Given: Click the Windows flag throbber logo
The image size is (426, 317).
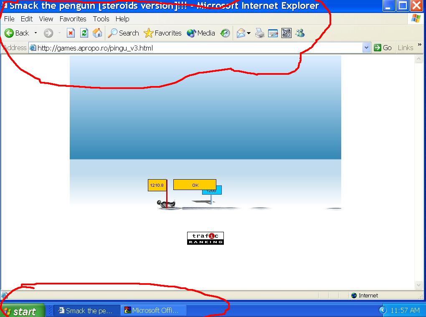Looking at the screenshot, I should [x=416, y=19].
